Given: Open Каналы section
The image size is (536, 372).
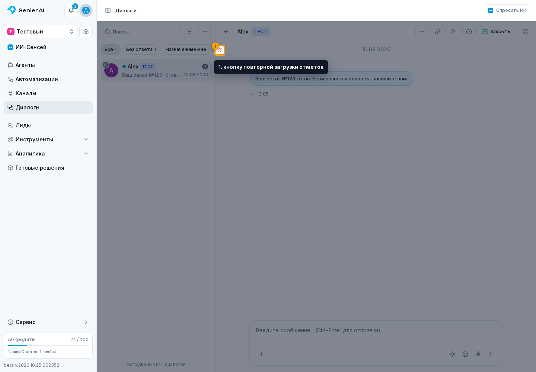Looking at the screenshot, I should click(48, 93).
